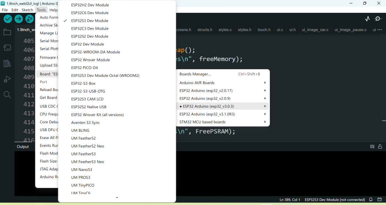Viewport: 386px width, 205px height.
Task: Open the Edit menu
Action: coord(15,10)
